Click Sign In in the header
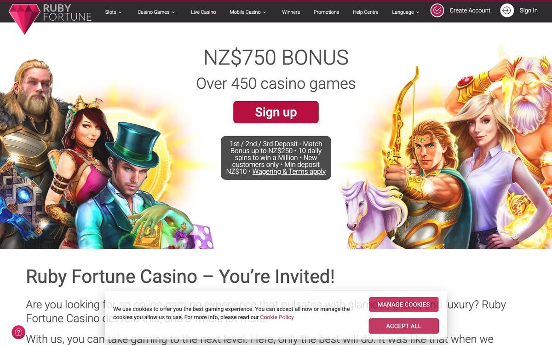 (x=528, y=10)
